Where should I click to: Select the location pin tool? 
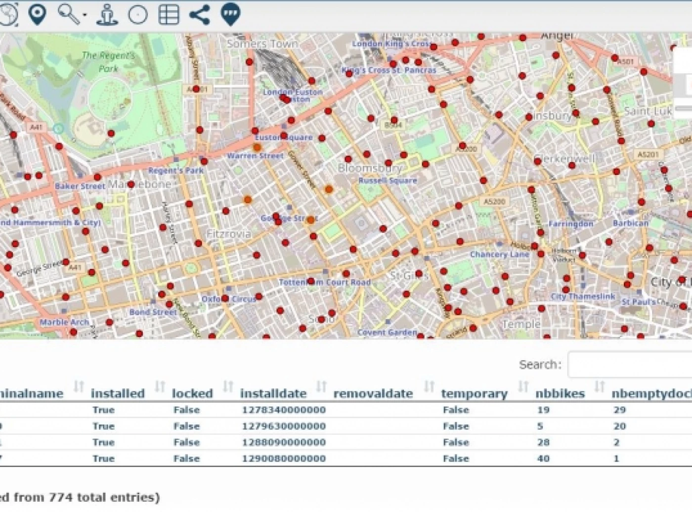point(38,14)
